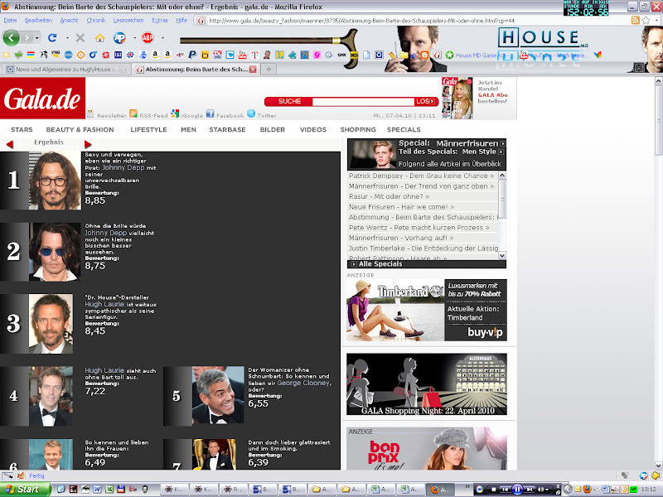Go to previous result with red left arrow
This screenshot has width=663, height=497.
tap(10, 144)
